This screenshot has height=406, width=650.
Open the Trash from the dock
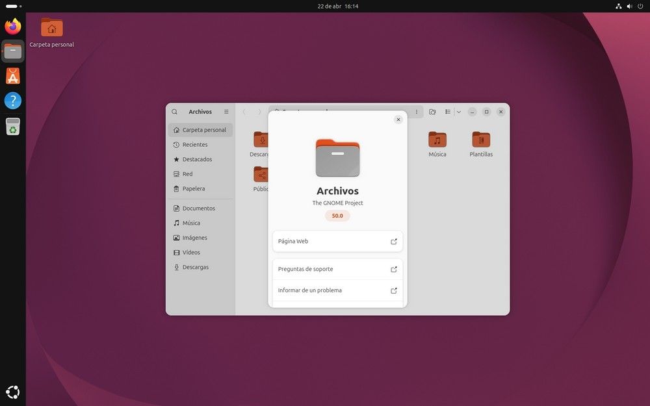point(13,127)
